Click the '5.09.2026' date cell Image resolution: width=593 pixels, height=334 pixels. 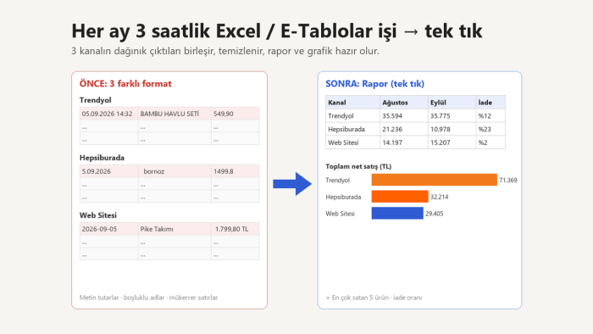point(108,171)
